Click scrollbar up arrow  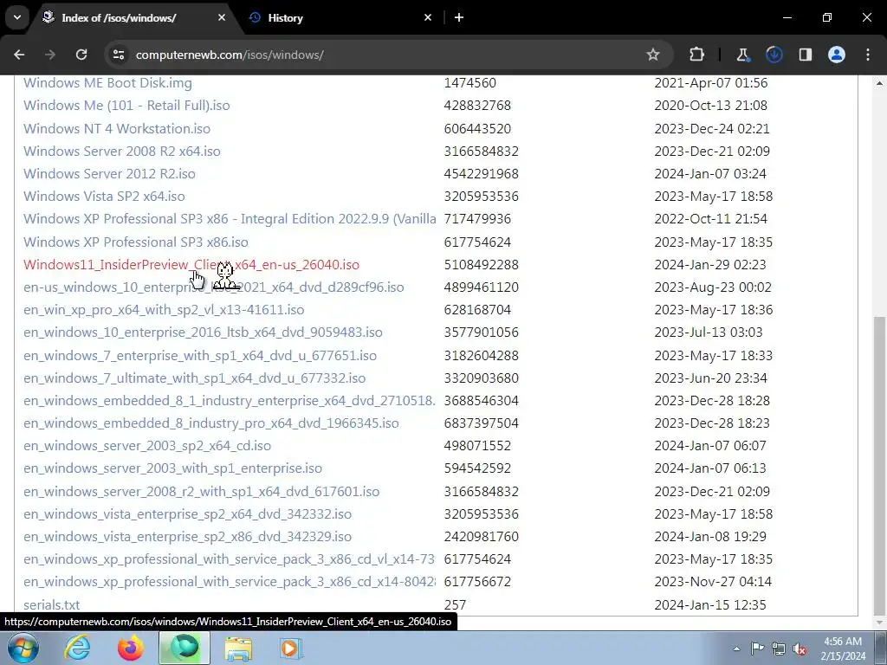(879, 83)
